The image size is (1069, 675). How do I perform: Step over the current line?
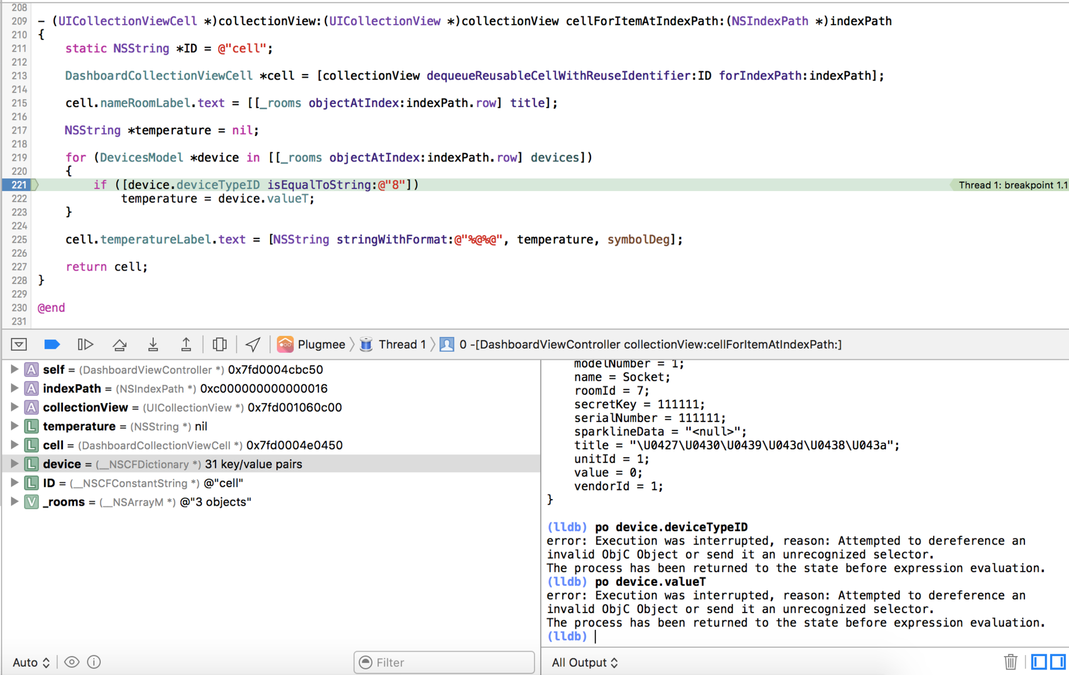pos(119,344)
